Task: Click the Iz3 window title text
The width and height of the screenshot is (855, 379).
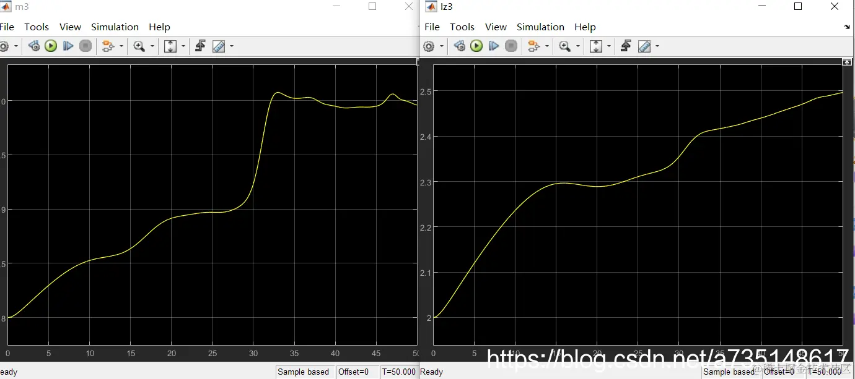Action: 447,7
